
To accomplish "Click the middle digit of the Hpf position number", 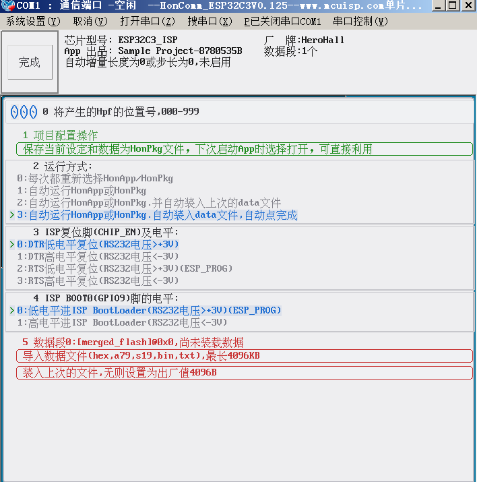I will coord(24,112).
